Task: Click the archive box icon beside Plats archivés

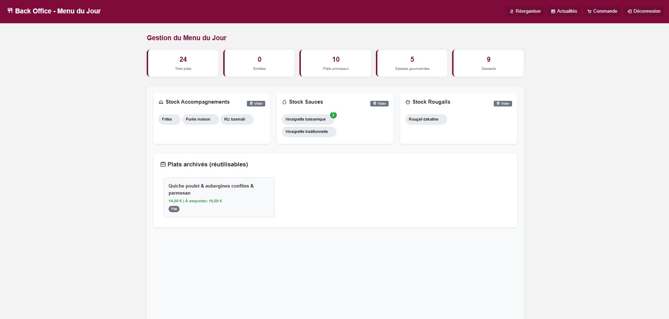Action: (163, 164)
